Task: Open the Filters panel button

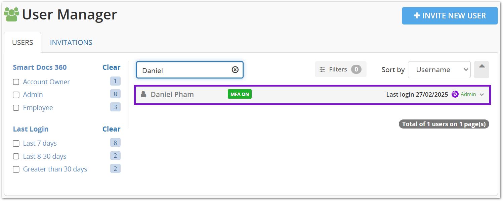Action: pyautogui.click(x=340, y=69)
